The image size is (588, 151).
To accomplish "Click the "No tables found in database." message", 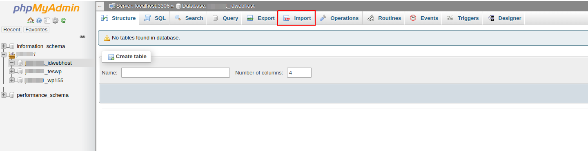I will point(146,38).
